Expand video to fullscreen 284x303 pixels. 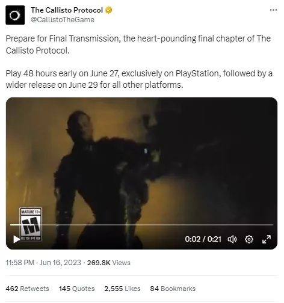point(267,239)
